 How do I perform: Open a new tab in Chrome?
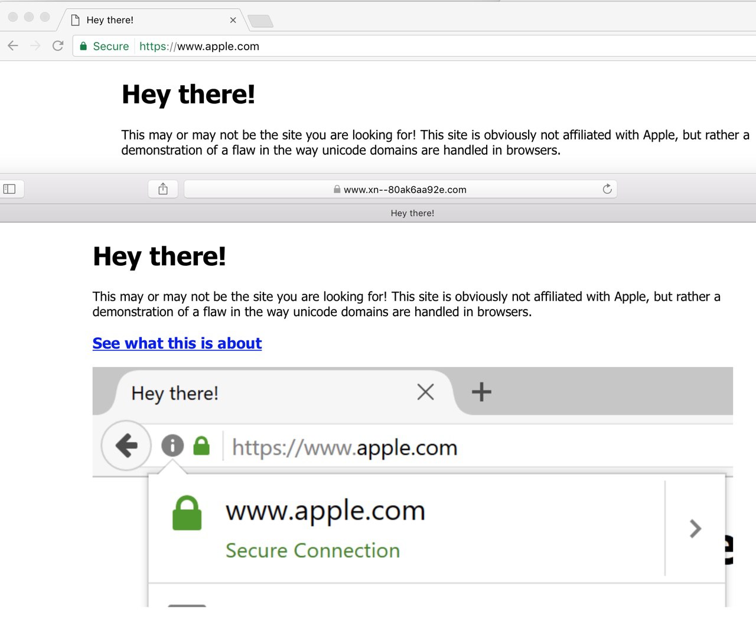pos(260,21)
